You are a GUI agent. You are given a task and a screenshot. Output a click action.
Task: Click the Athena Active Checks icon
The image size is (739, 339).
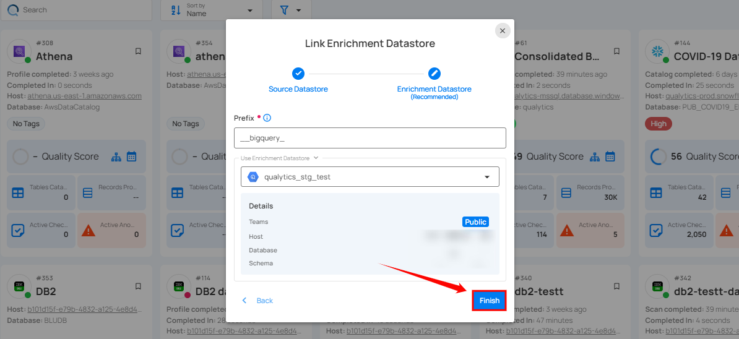click(18, 230)
